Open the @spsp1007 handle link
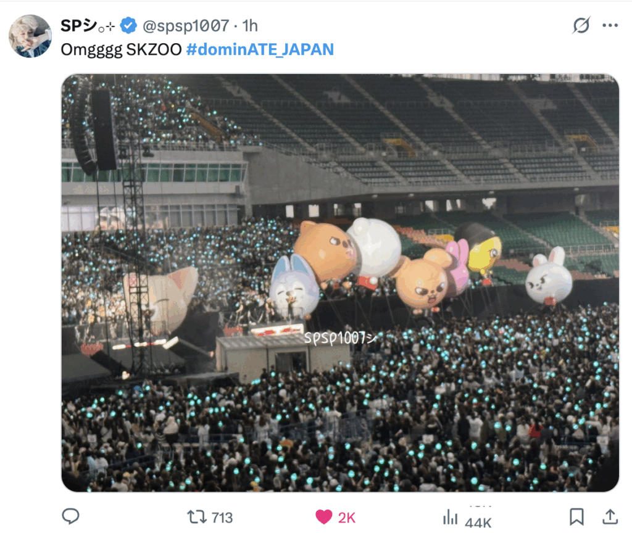 pos(186,26)
